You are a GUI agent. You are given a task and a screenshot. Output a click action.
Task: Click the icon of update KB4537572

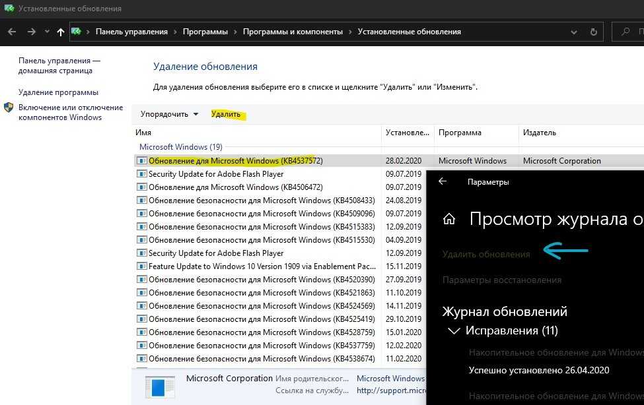[141, 161]
